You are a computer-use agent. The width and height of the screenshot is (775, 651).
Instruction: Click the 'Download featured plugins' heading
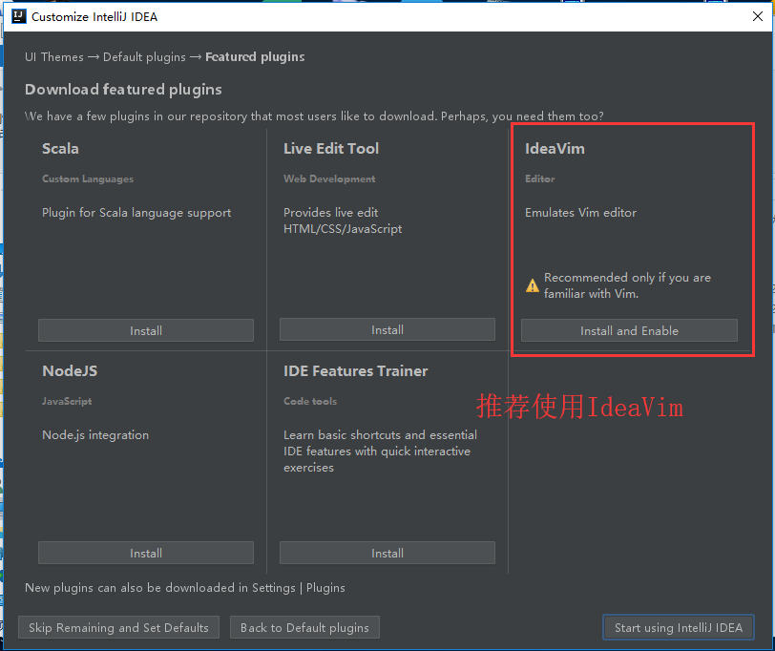[123, 90]
